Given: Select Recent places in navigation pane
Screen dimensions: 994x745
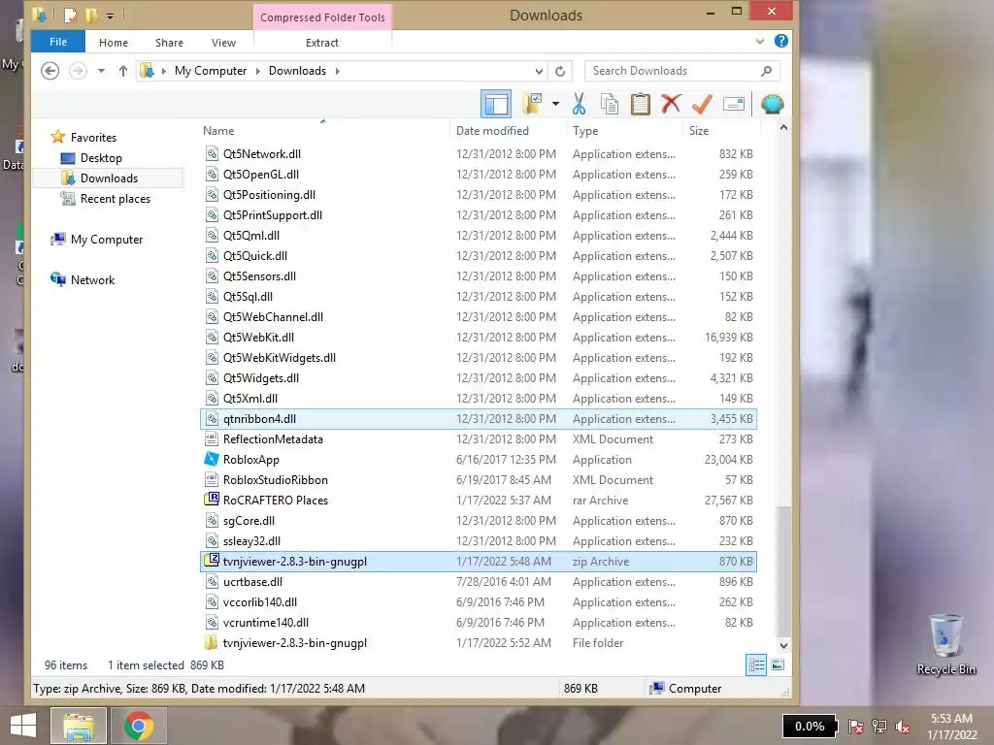Looking at the screenshot, I should (115, 198).
